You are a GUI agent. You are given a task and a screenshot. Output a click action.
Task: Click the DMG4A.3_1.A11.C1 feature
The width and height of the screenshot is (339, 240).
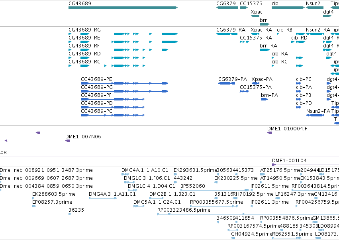(103, 198)
